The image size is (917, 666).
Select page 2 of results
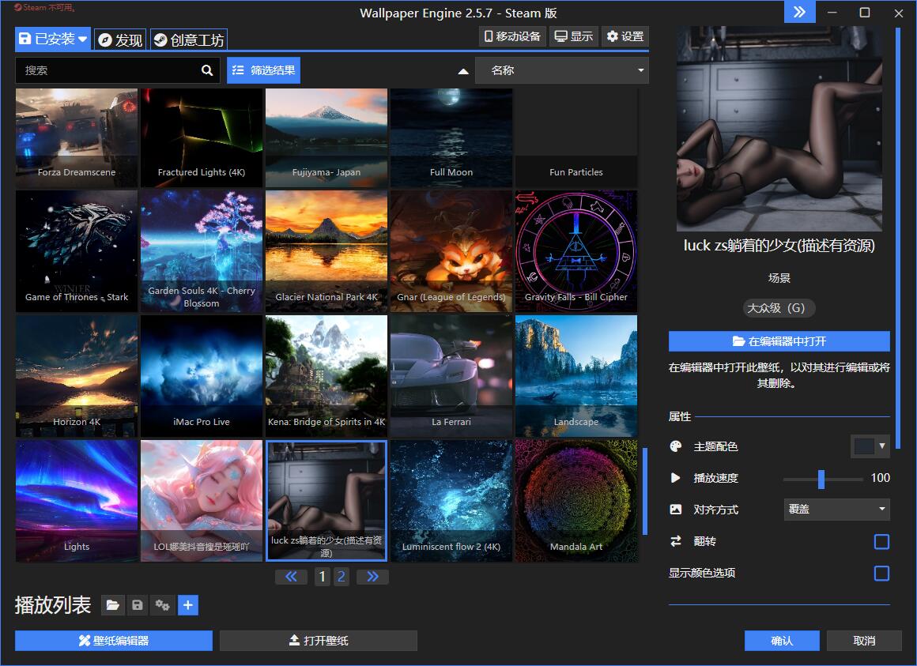[x=342, y=578]
